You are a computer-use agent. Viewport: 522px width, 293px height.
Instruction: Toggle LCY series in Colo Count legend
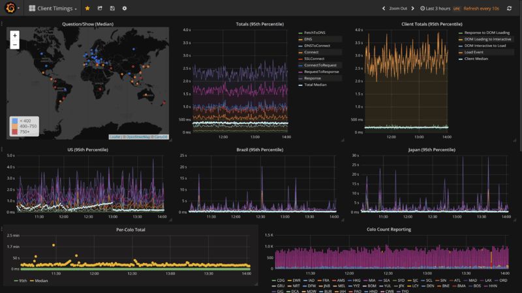pos(415,286)
